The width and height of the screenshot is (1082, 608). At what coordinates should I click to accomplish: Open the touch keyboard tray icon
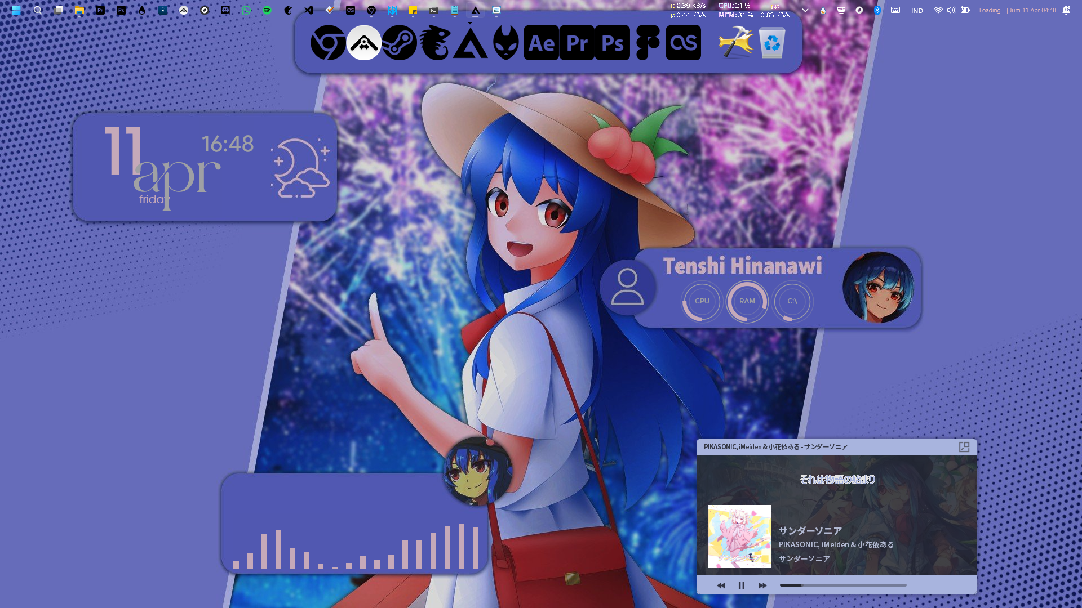(895, 10)
